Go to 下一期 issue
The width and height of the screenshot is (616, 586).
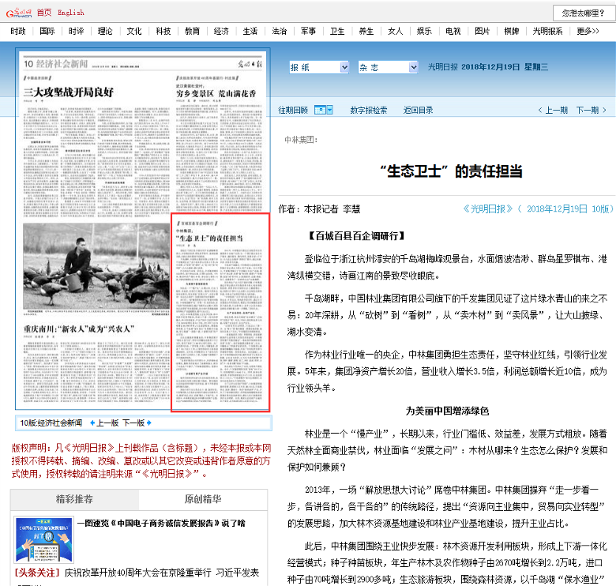(588, 111)
